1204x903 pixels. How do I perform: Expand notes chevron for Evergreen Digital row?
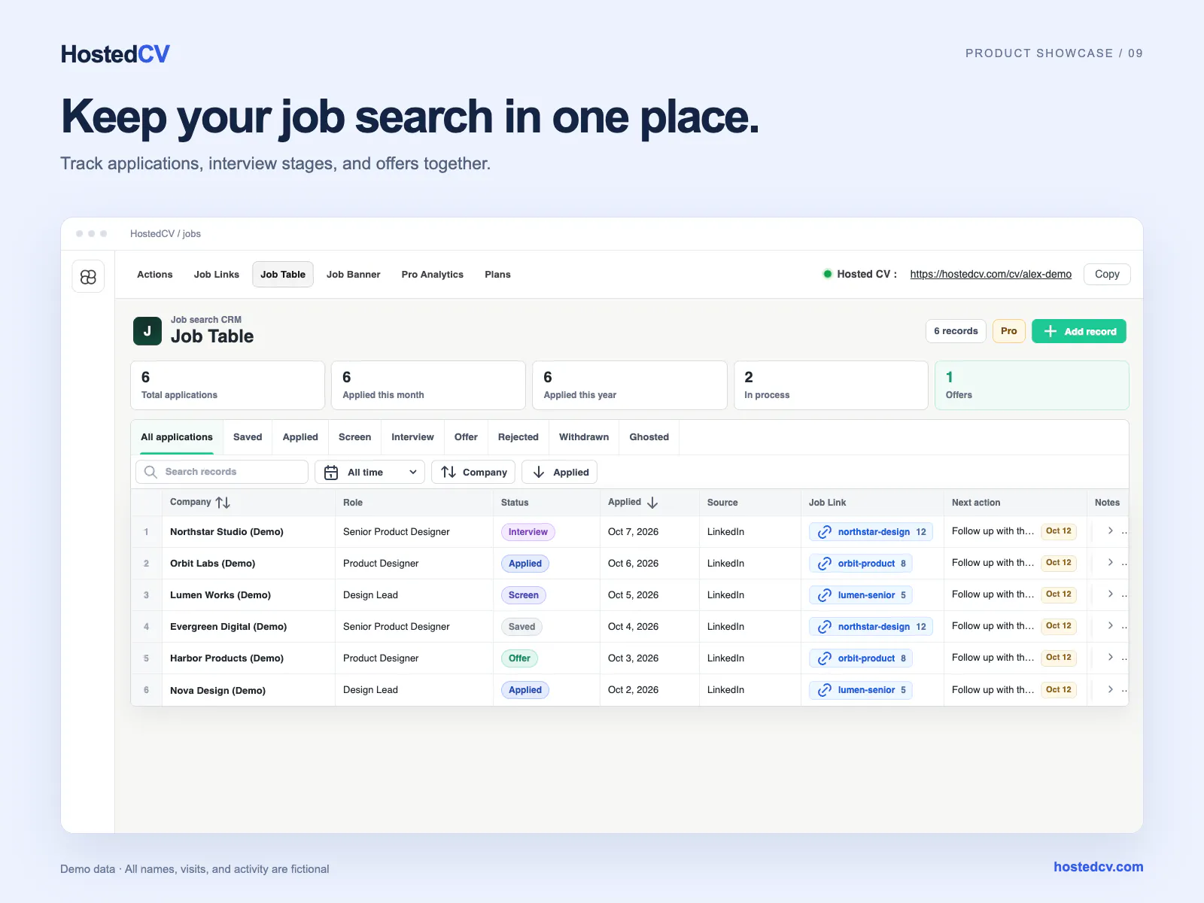coord(1110,626)
